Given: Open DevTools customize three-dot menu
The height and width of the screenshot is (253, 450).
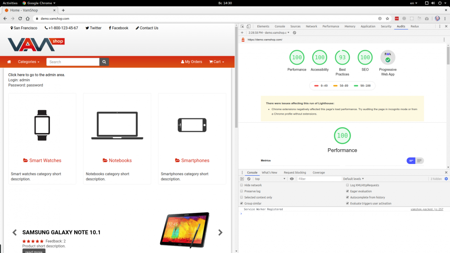Looking at the screenshot, I should (x=440, y=27).
